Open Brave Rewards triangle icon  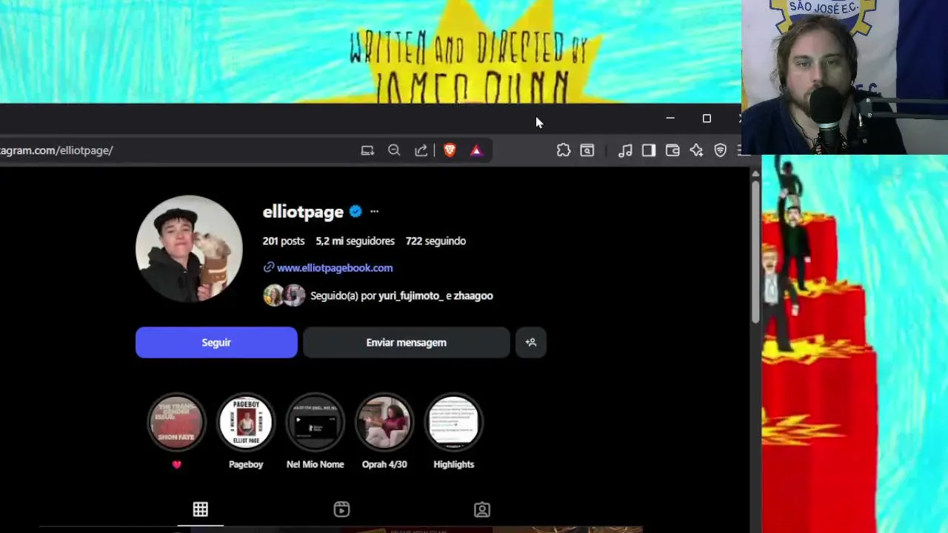click(476, 150)
